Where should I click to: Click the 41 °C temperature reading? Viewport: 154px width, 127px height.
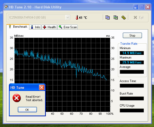[83, 18]
